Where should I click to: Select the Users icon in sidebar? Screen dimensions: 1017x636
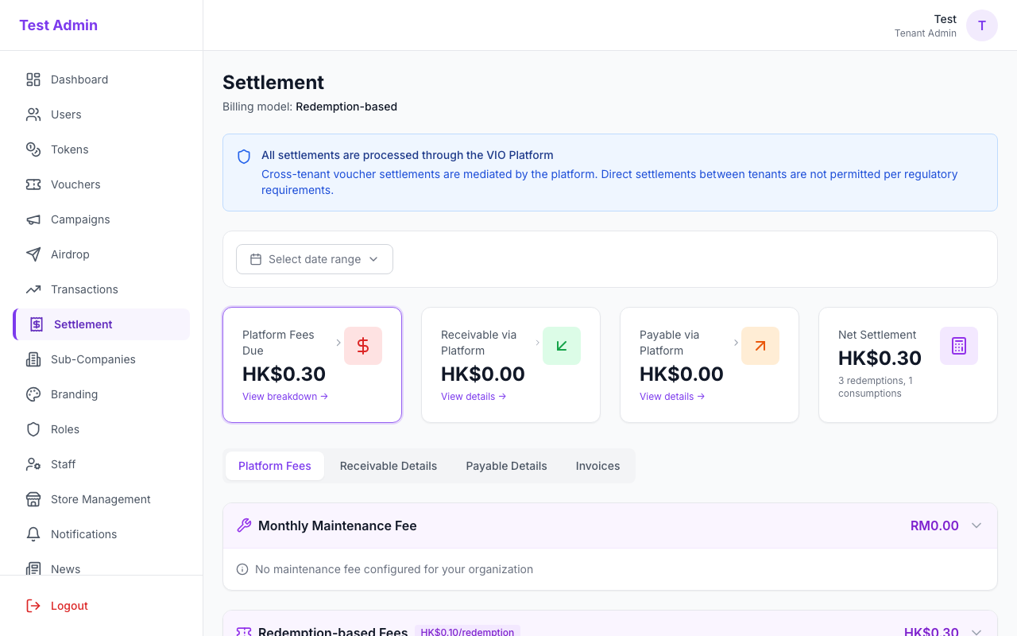33,114
